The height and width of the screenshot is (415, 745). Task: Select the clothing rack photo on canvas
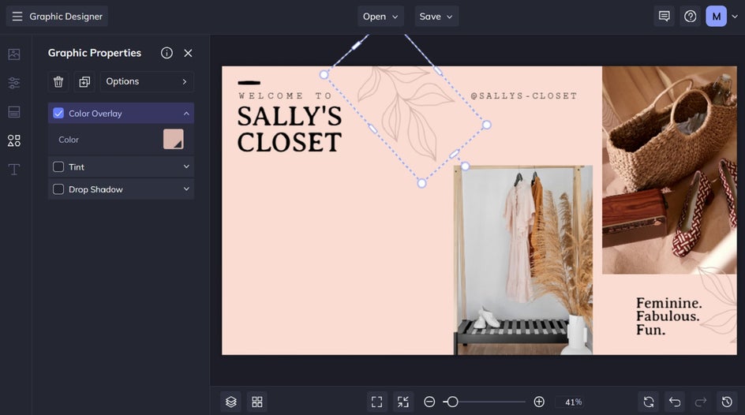point(523,260)
